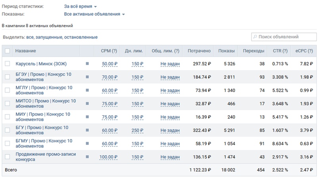This screenshot has width=320, height=179.
Task: Select все ads link in Выделить row
Action: [x=30, y=37]
